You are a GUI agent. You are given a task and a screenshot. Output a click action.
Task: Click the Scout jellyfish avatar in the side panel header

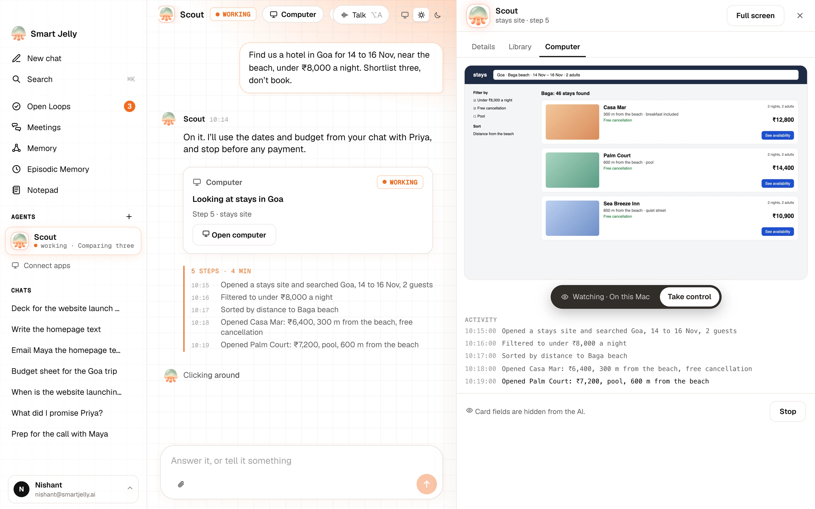pos(478,16)
